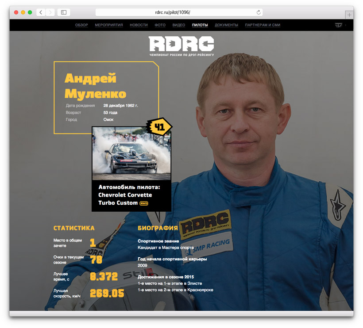The image size is (363, 328).
Task: Expand the dropdown arrow beside the flag icon
Action: click(x=346, y=25)
